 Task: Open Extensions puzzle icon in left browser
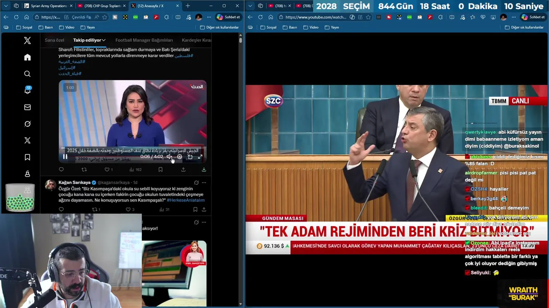(166, 17)
